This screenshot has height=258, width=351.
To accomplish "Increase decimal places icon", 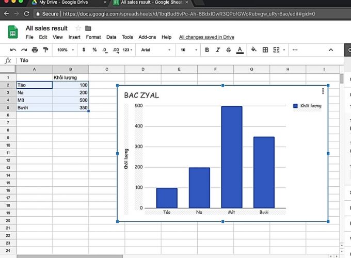I will point(116,50).
